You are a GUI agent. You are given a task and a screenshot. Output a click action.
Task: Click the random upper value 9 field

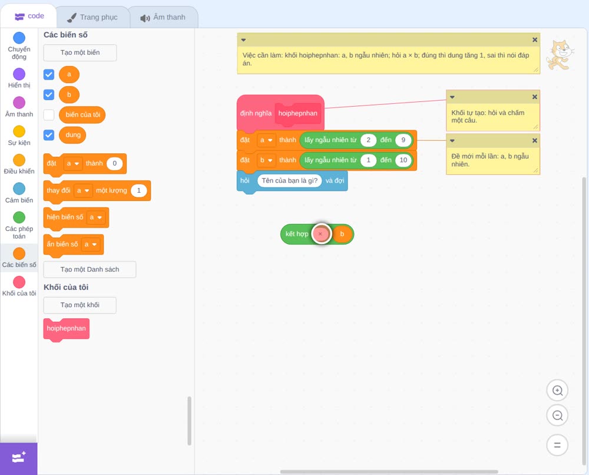tap(403, 140)
